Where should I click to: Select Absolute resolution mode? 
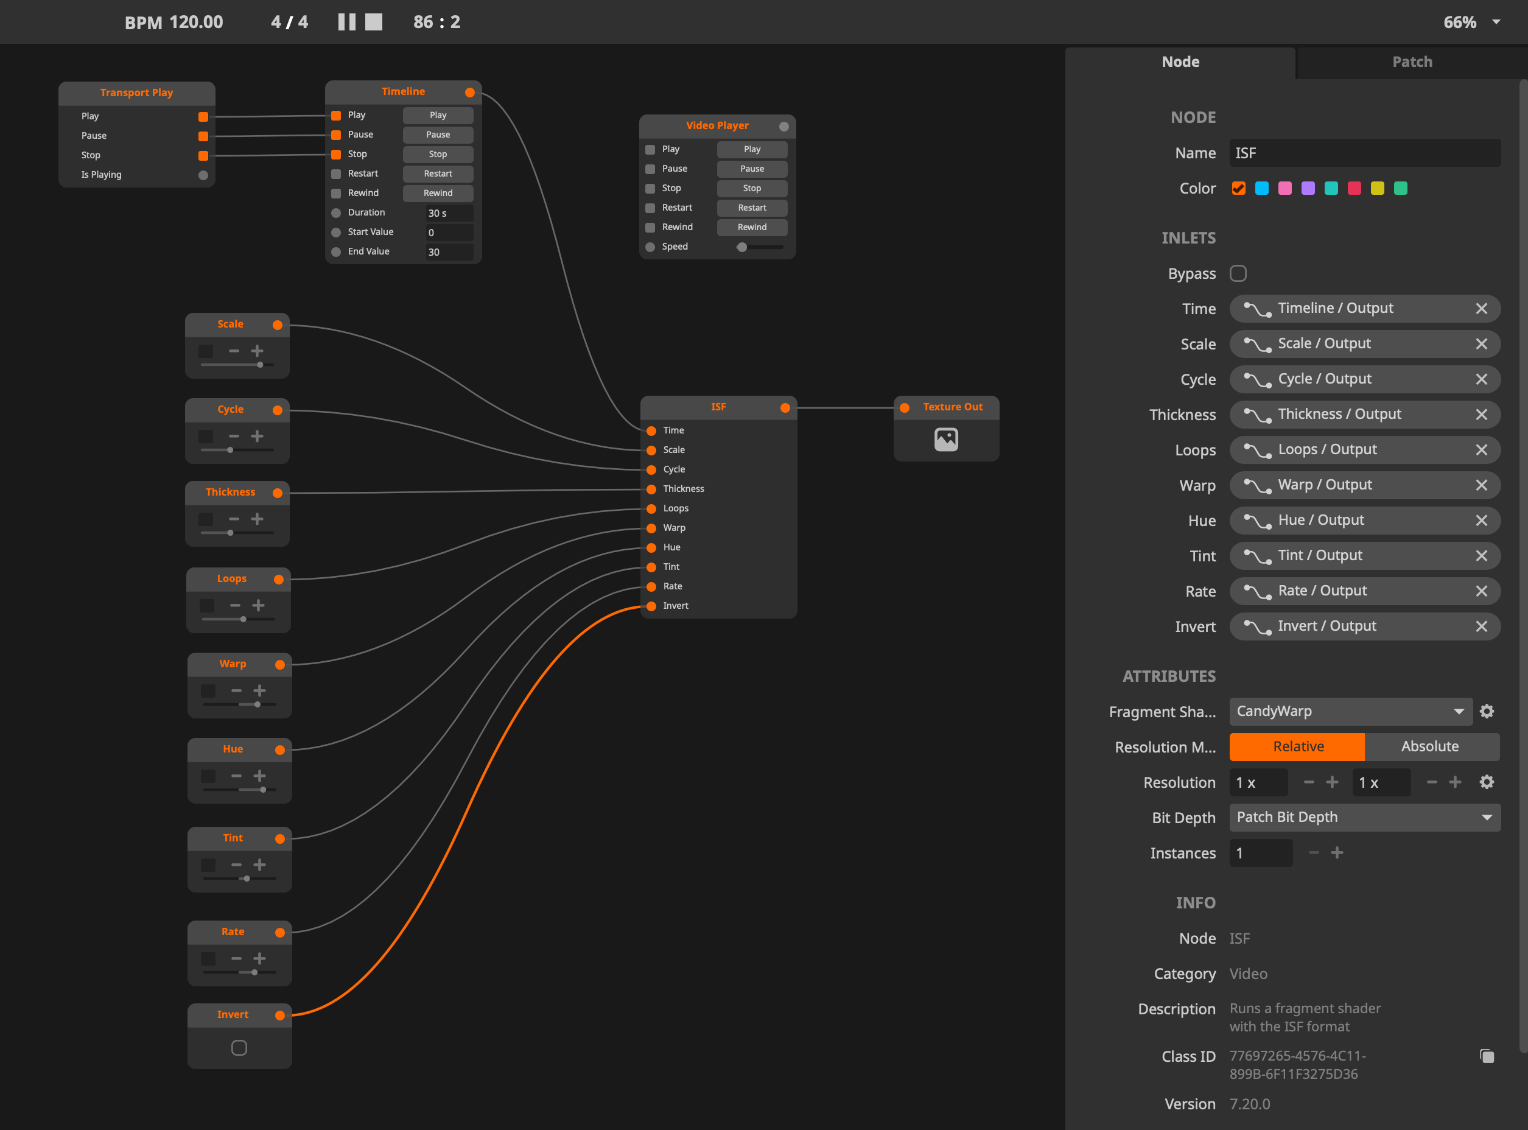(1429, 746)
